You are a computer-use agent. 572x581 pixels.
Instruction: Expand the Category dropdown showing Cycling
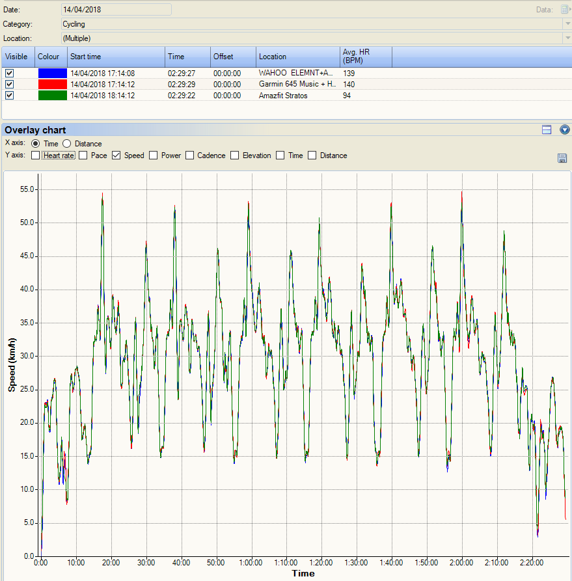(x=567, y=24)
